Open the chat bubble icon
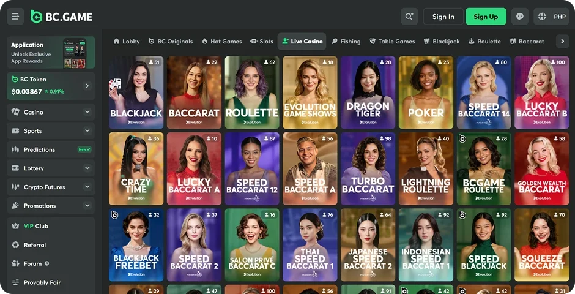Image resolution: width=575 pixels, height=294 pixels. coord(519,17)
